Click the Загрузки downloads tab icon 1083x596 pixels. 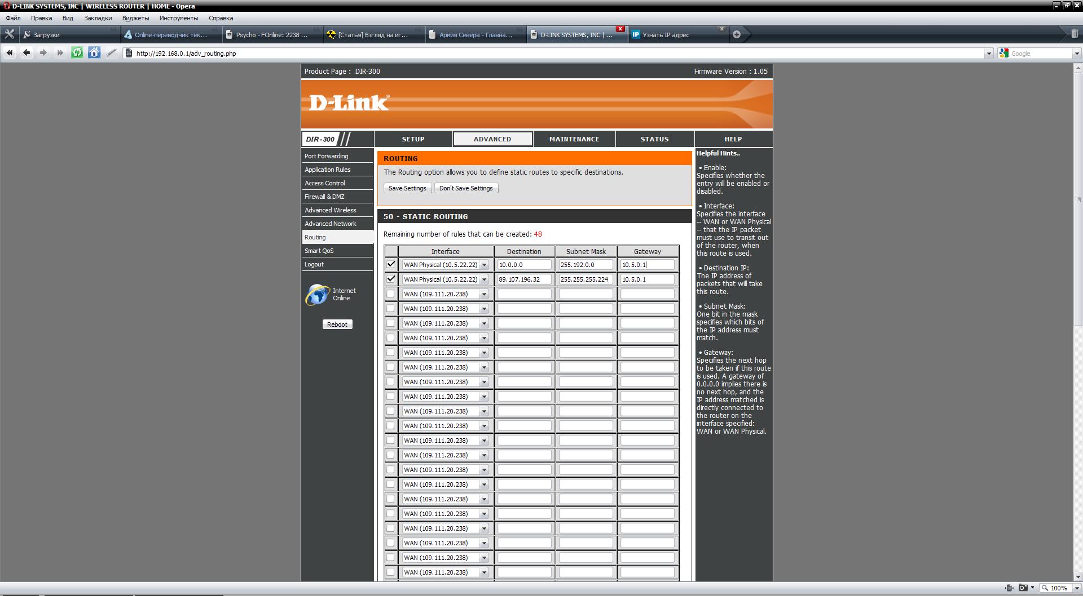point(27,34)
